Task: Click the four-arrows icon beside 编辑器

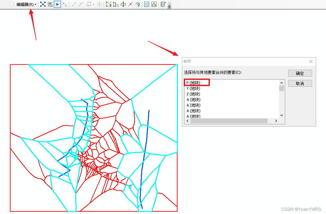Action: click(43, 4)
